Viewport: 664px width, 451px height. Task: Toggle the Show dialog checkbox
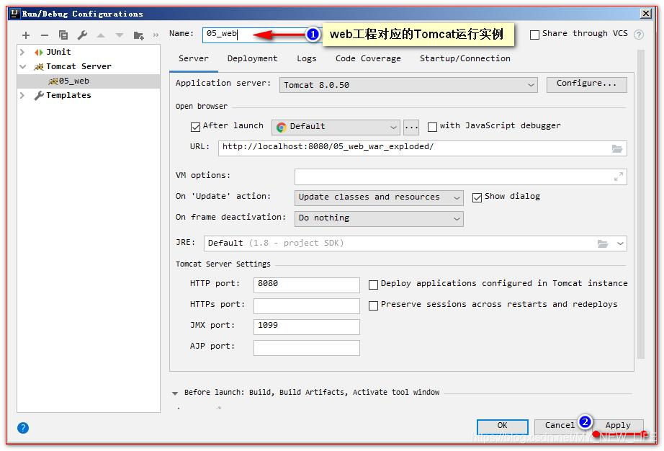point(477,197)
